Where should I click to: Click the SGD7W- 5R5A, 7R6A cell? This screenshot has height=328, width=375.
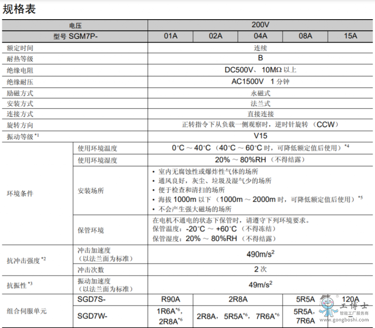click(x=305, y=316)
